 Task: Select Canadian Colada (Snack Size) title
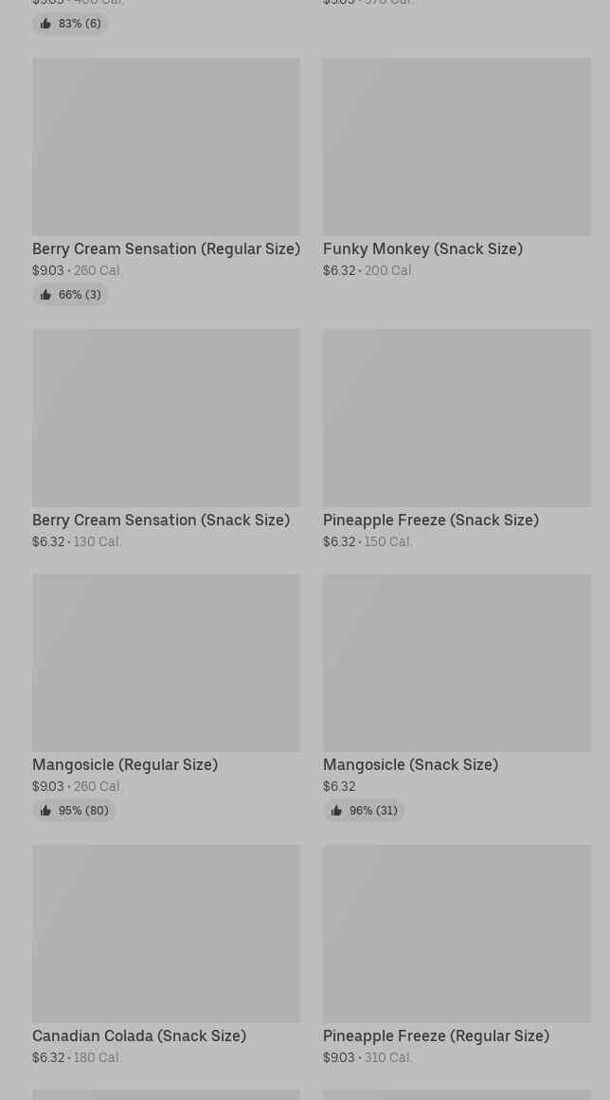[139, 1036]
